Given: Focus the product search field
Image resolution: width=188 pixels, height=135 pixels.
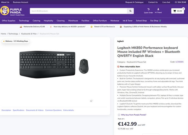Looking at the screenshot, I should click(78, 11).
